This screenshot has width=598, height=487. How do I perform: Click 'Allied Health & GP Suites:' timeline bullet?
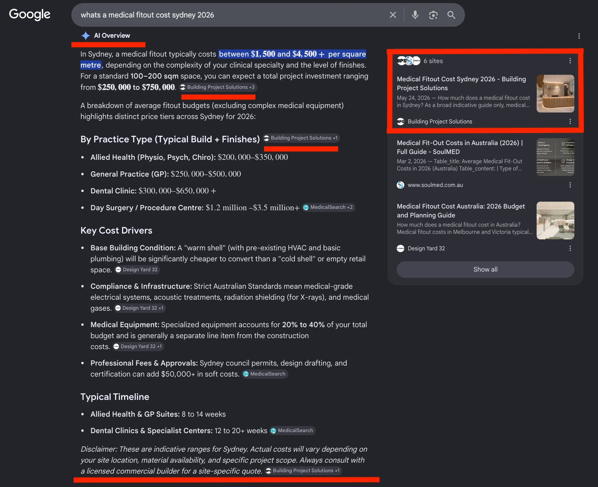135,414
